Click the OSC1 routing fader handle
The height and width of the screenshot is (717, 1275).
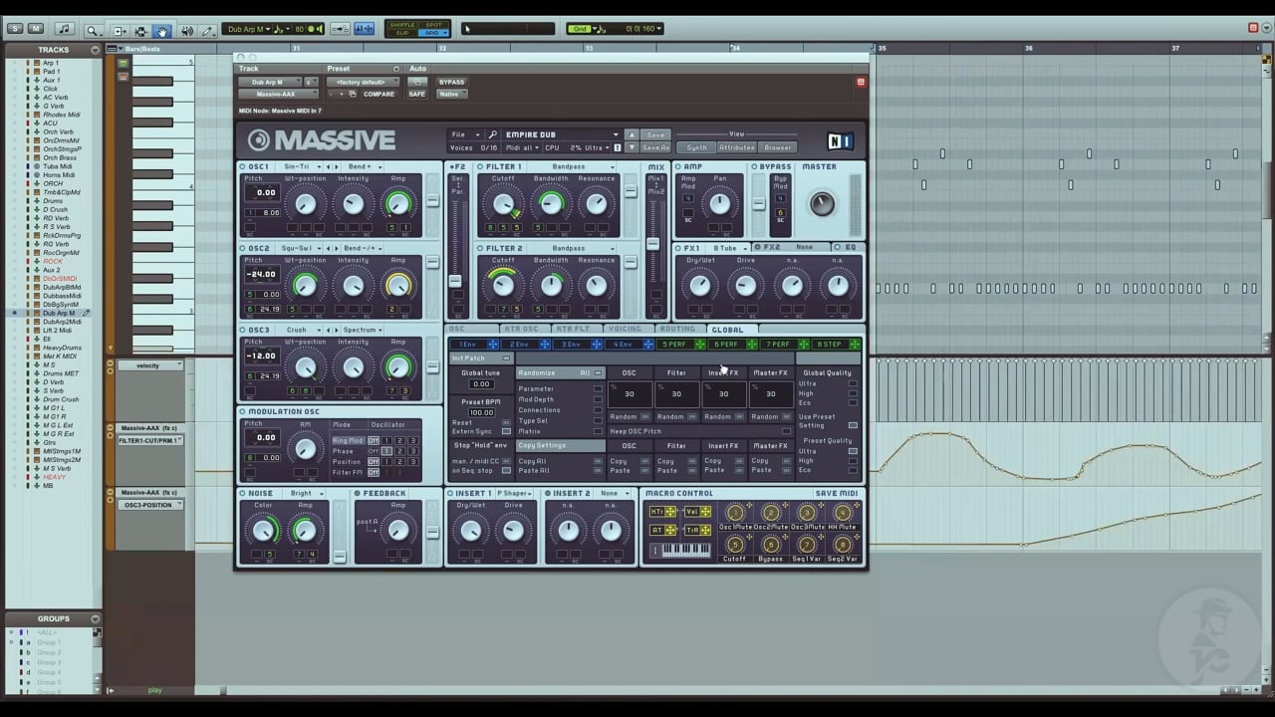tap(431, 202)
